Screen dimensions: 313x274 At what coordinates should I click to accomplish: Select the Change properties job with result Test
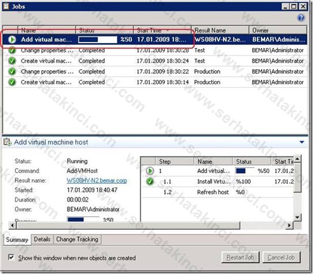[155, 50]
